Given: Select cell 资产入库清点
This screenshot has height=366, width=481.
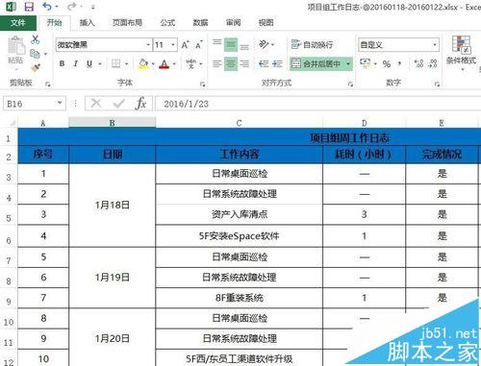Looking at the screenshot, I should click(239, 214).
